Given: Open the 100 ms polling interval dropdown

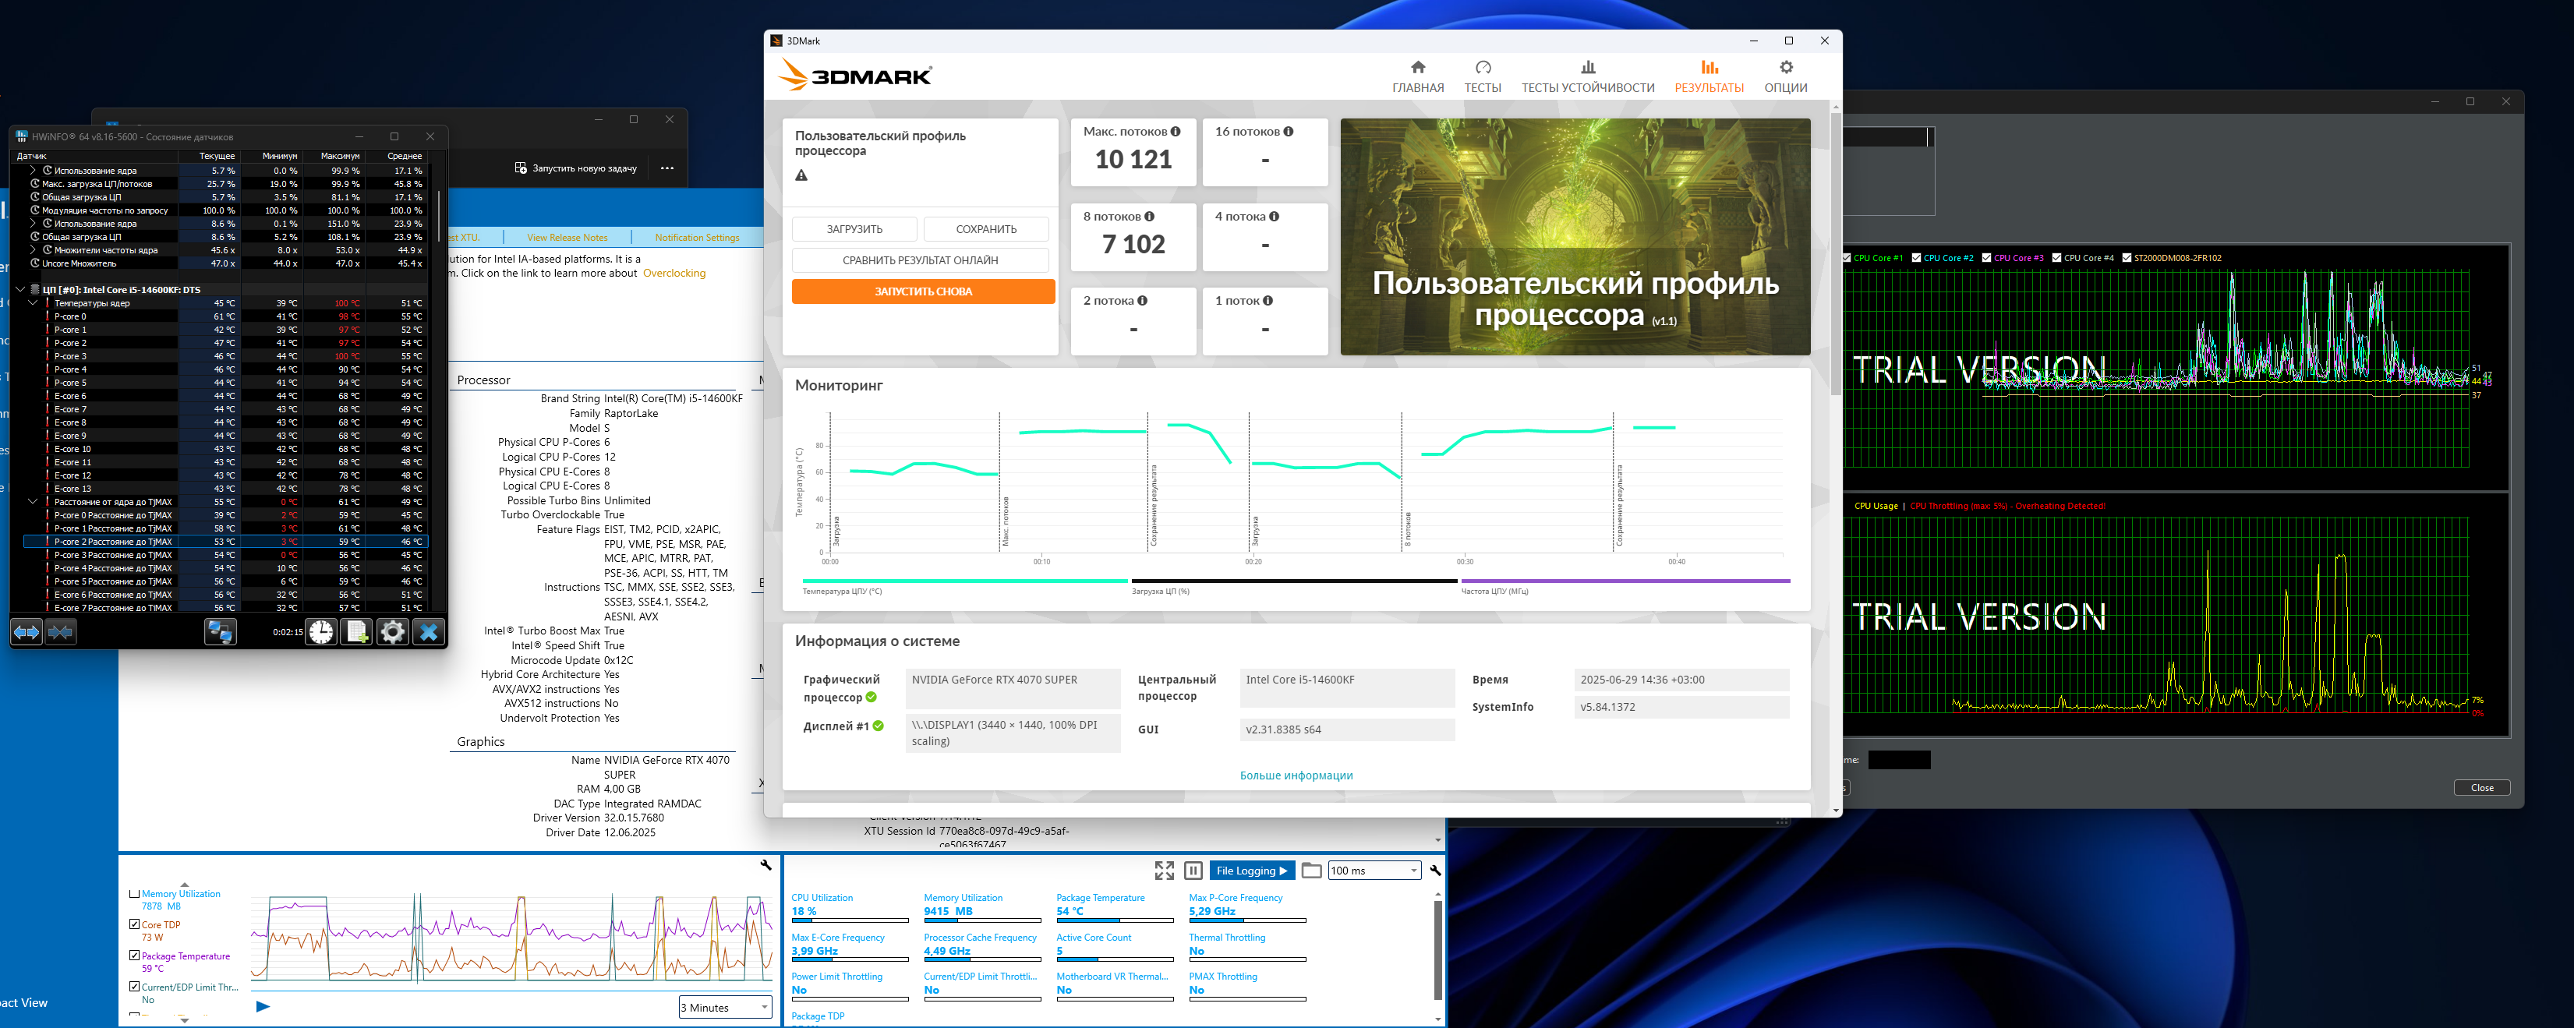Looking at the screenshot, I should click(x=1374, y=870).
